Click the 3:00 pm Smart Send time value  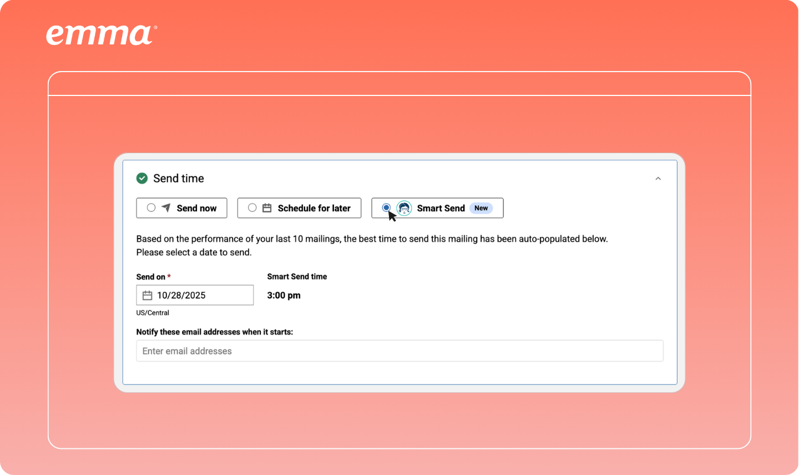[284, 295]
